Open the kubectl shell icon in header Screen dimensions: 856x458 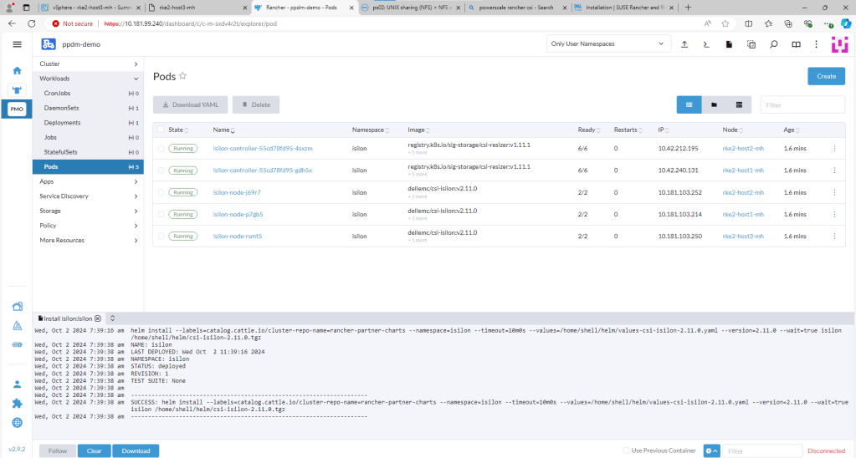pyautogui.click(x=707, y=44)
